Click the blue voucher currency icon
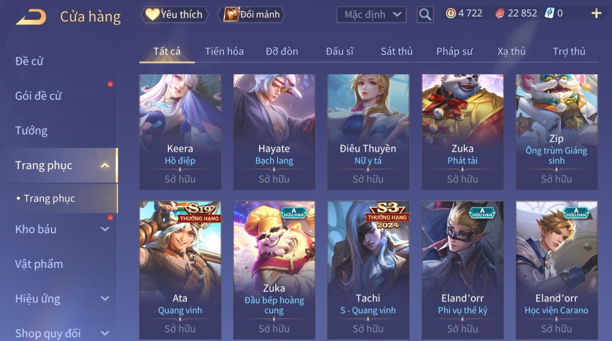The image size is (612, 341). pyautogui.click(x=549, y=13)
